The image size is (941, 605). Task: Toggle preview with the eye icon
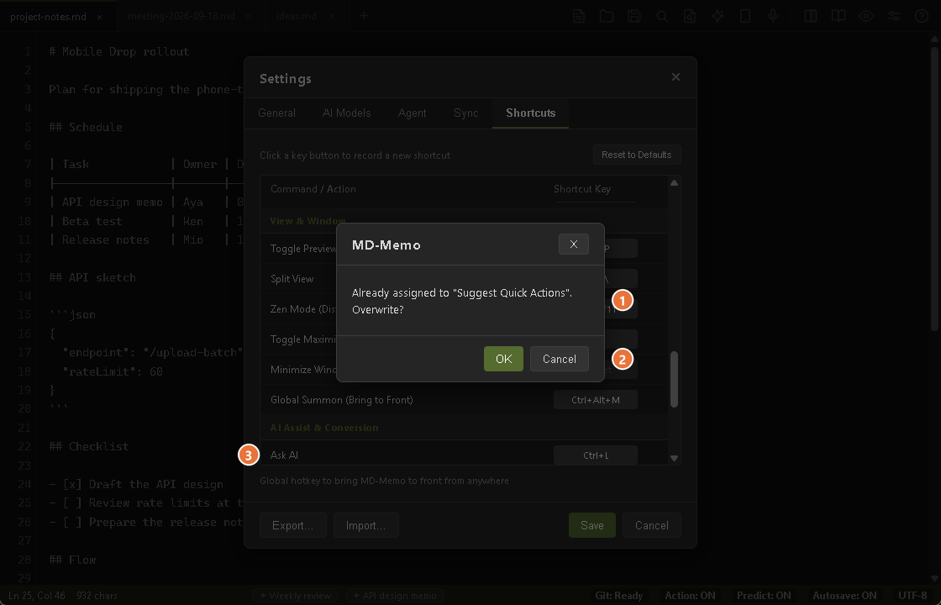pyautogui.click(x=866, y=16)
